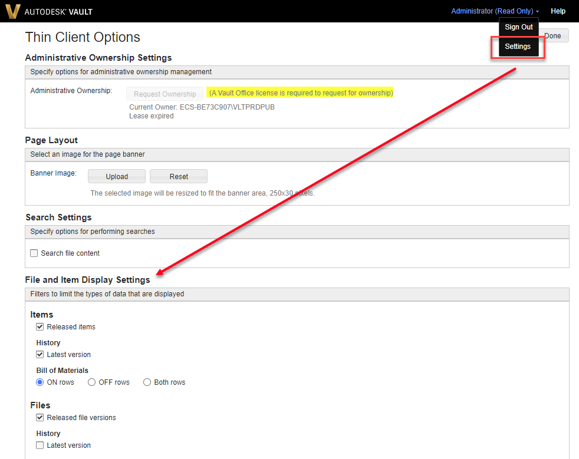Reset the banner image
The image size is (579, 459).
[178, 176]
